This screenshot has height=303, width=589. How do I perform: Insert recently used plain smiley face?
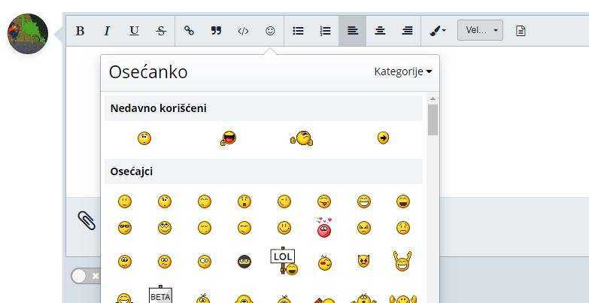point(144,138)
